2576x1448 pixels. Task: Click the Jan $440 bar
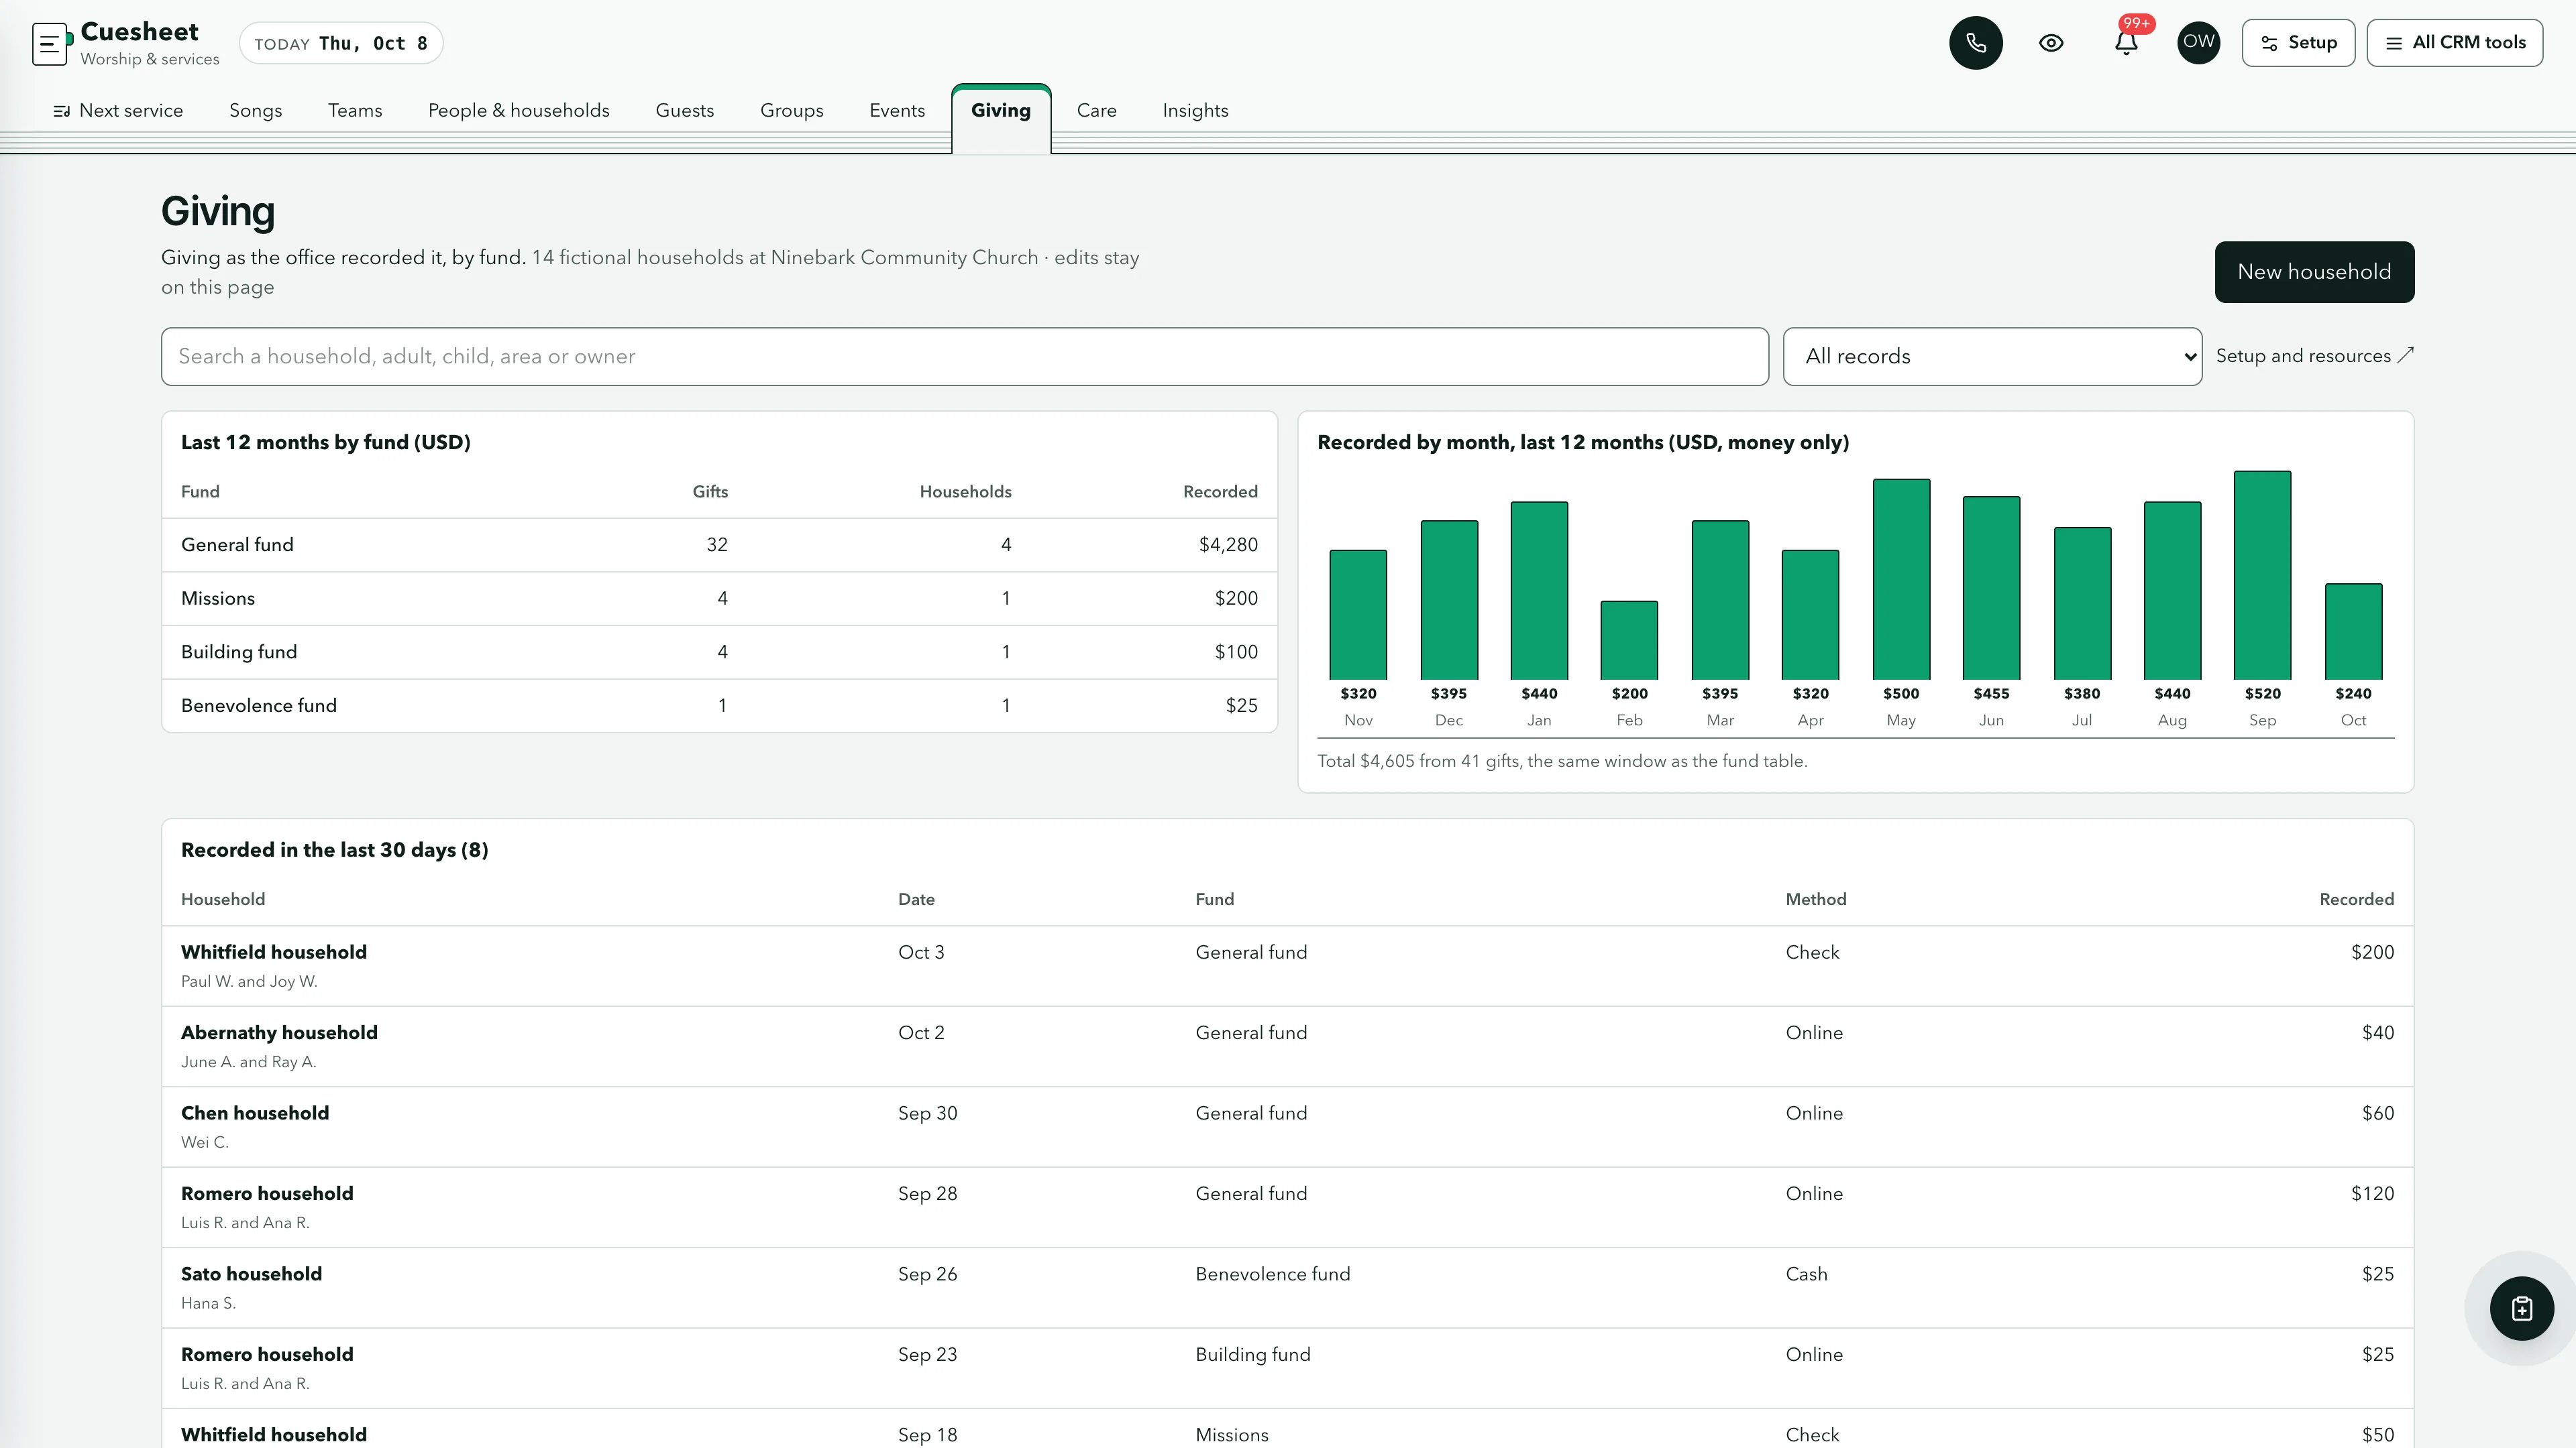point(1539,591)
